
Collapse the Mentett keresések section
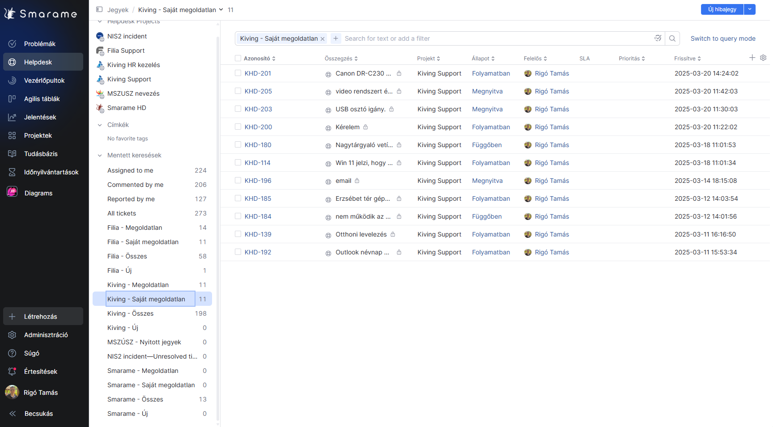100,156
